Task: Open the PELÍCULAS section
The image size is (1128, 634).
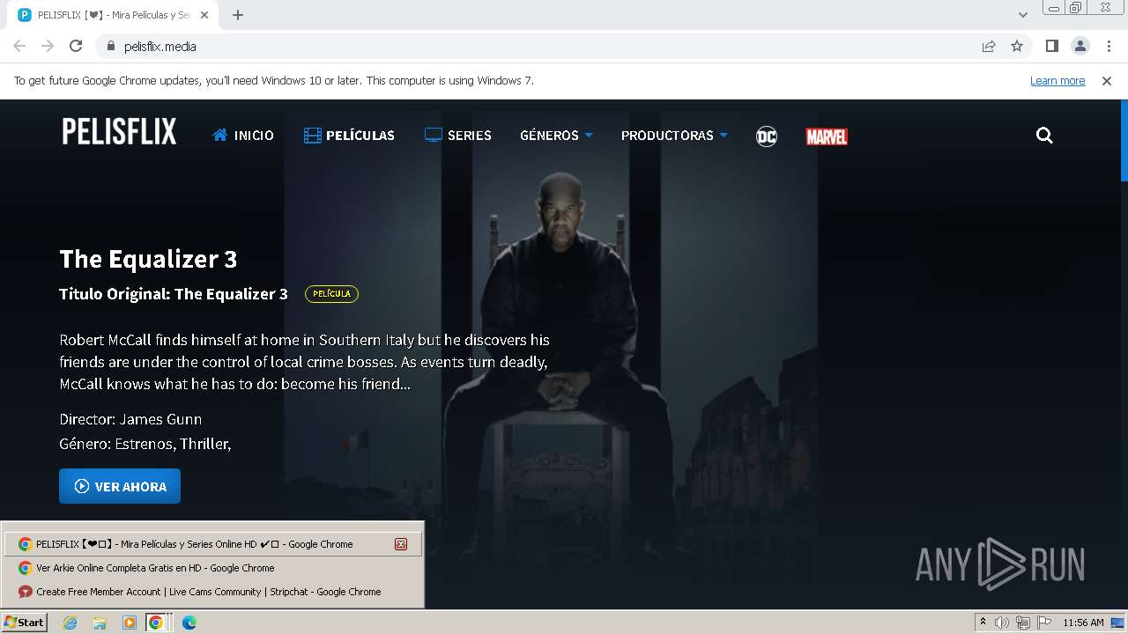Action: pos(349,136)
